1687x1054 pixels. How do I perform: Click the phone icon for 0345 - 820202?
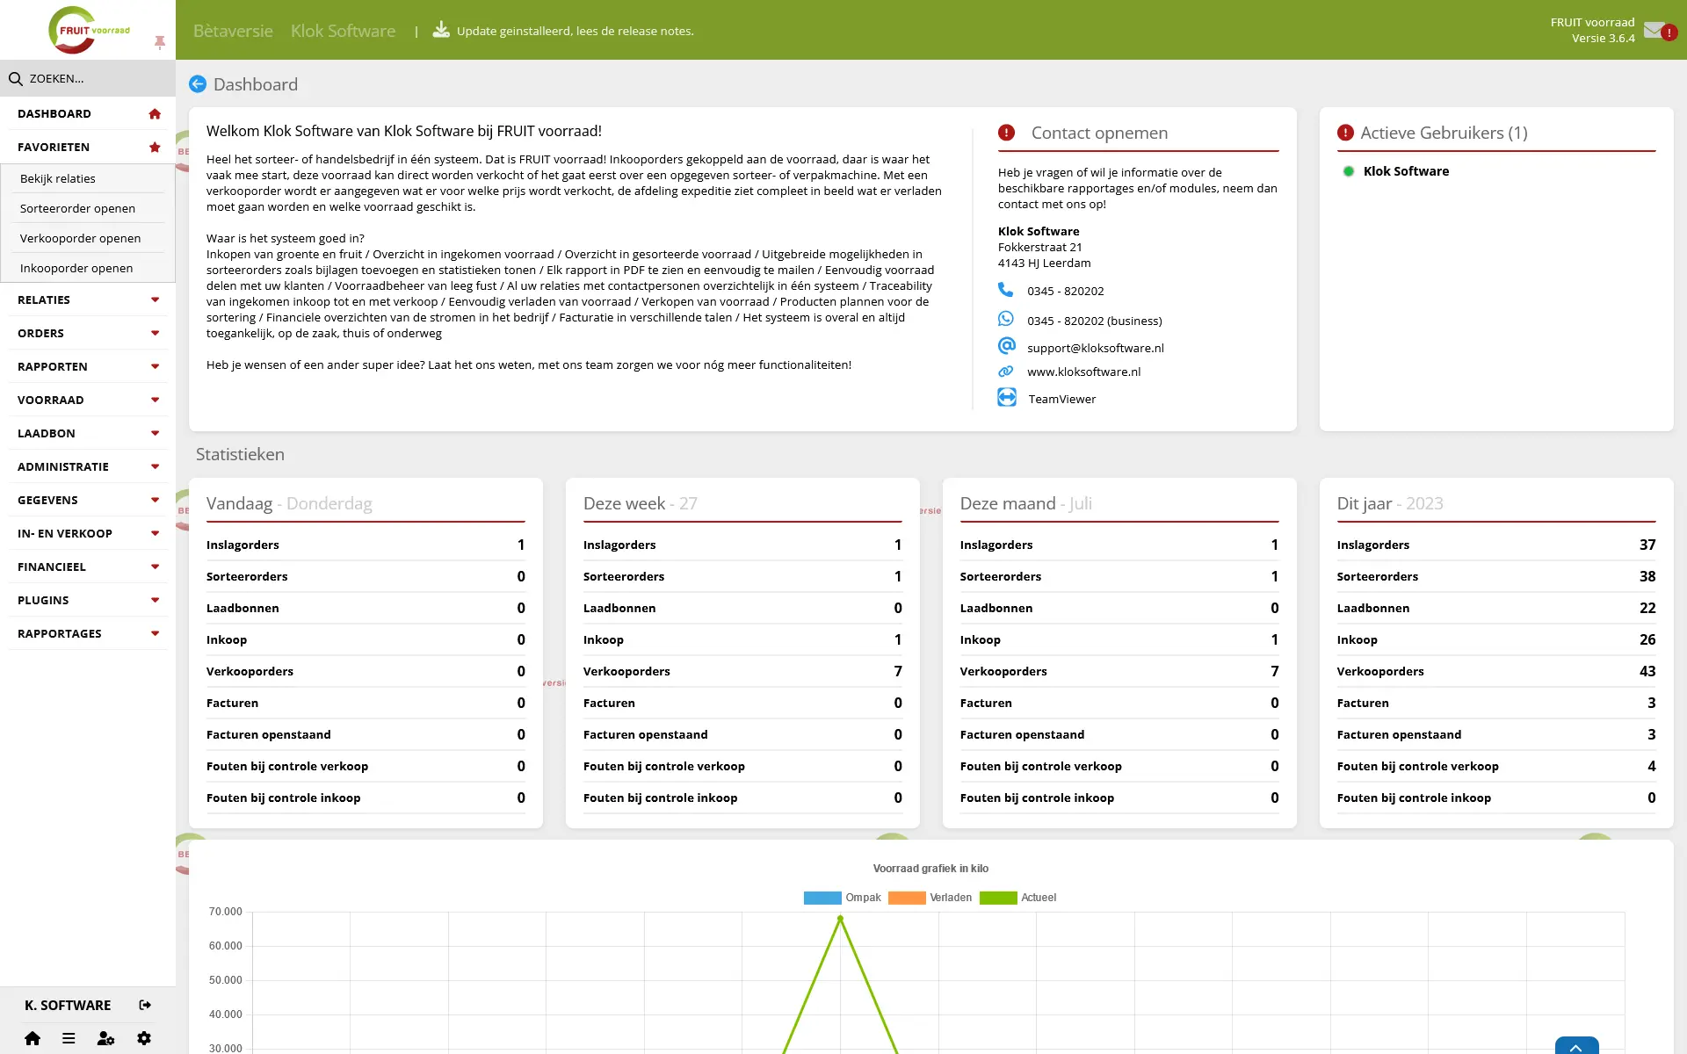(x=1006, y=290)
